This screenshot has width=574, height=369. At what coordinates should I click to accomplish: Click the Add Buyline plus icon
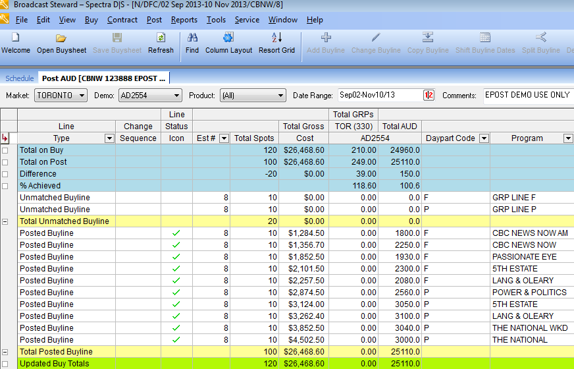click(326, 37)
